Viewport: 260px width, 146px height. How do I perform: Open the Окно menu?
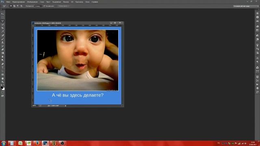click(x=87, y=2)
